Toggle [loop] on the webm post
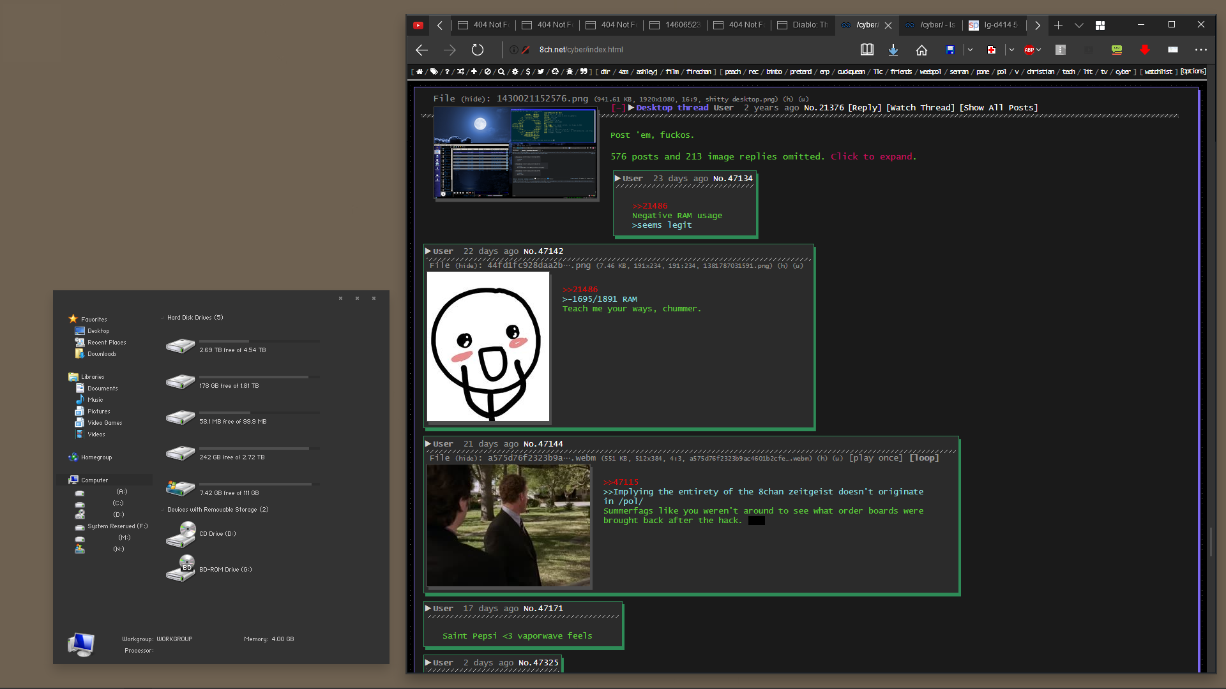The image size is (1226, 689). click(924, 458)
